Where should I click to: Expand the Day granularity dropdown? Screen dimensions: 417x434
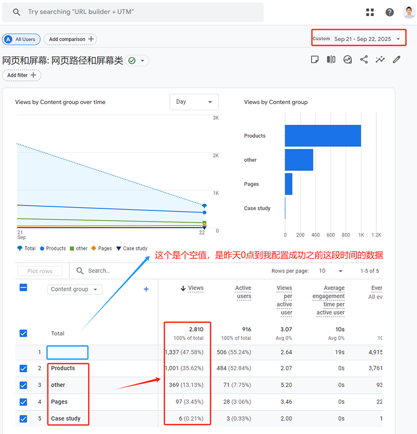tap(194, 102)
